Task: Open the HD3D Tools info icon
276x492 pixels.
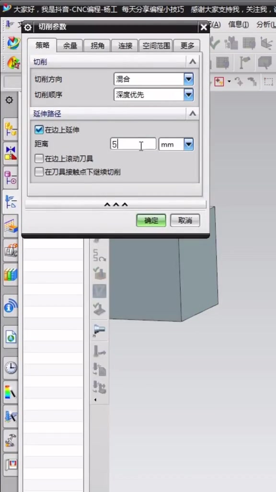Action: pos(11,306)
